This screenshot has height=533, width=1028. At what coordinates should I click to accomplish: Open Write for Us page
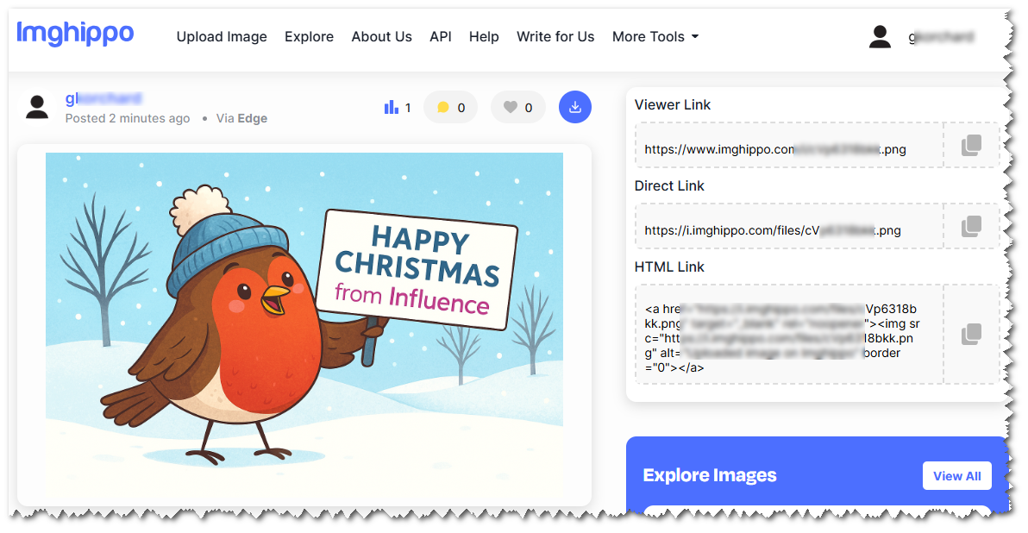point(555,37)
